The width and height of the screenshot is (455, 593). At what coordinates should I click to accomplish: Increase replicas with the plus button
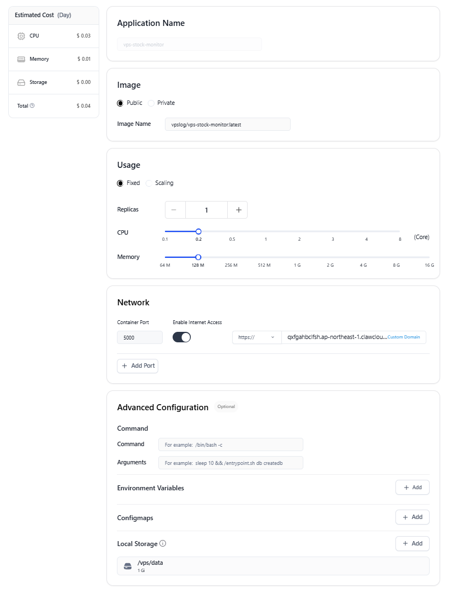238,210
